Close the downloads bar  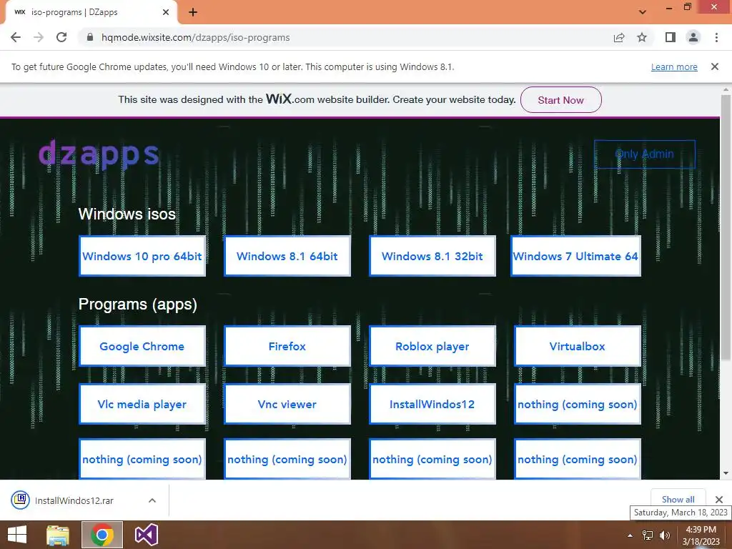click(x=719, y=499)
